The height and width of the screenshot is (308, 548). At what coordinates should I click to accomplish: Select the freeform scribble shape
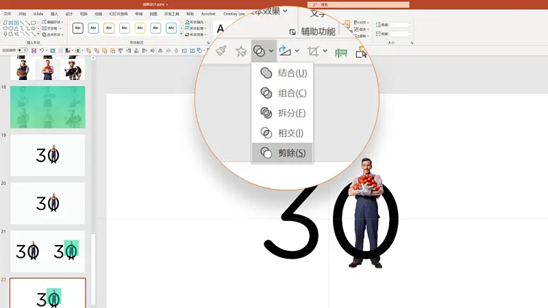click(x=16, y=34)
